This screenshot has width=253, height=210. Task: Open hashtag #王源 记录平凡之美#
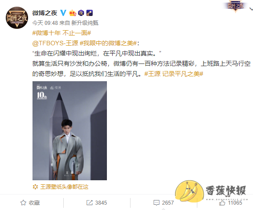pyautogui.click(x=174, y=74)
